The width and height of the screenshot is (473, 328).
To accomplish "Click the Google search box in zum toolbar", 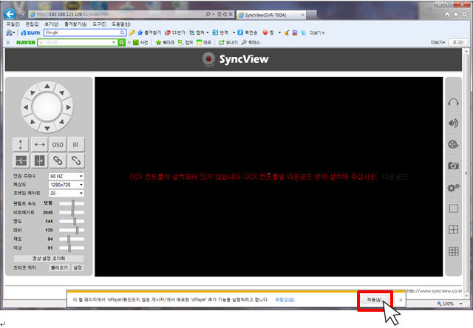I will tap(85, 33).
